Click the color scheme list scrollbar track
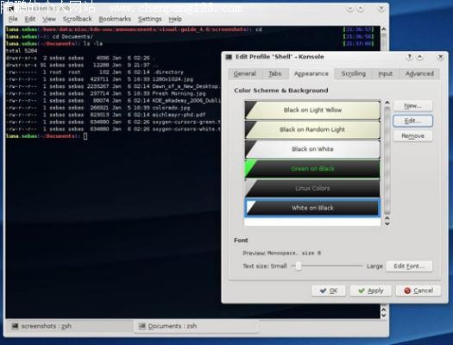453x345 pixels. [387, 160]
